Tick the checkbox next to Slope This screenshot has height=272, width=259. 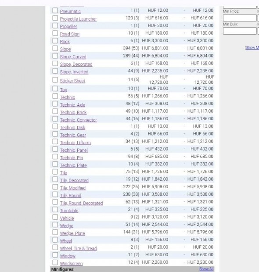pyautogui.click(x=55, y=48)
